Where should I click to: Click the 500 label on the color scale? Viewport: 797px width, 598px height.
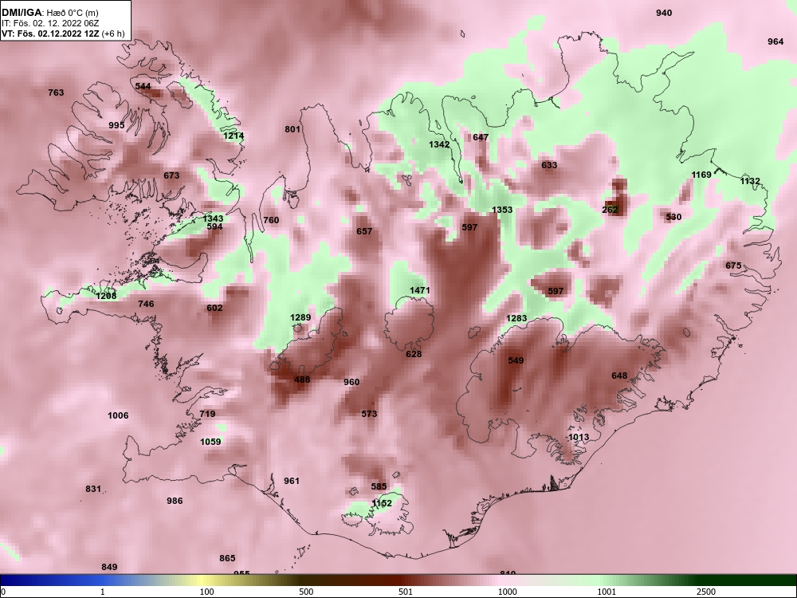tap(307, 592)
